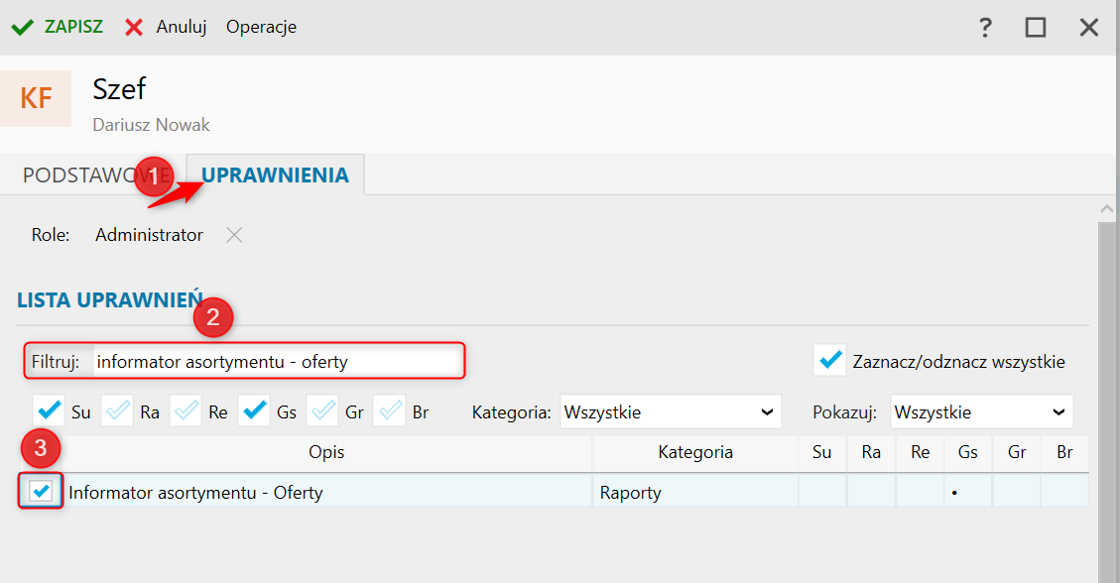Click the green ZAPISZ checkmark icon

pos(22,27)
